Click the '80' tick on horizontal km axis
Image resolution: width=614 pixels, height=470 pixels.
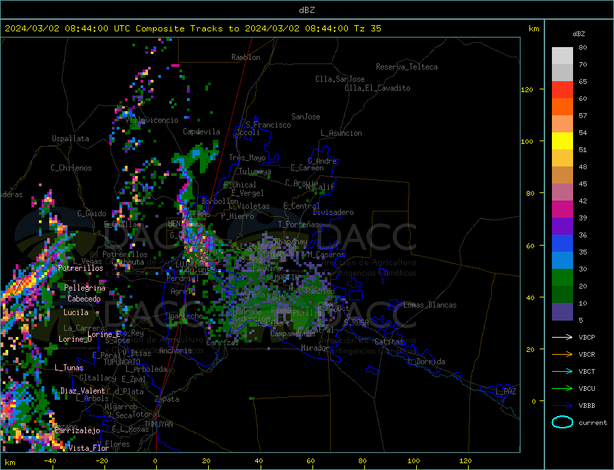[x=363, y=460]
